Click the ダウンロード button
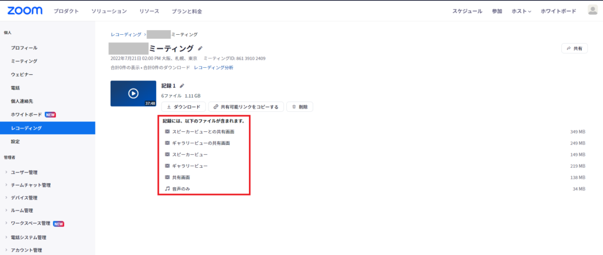 click(184, 107)
